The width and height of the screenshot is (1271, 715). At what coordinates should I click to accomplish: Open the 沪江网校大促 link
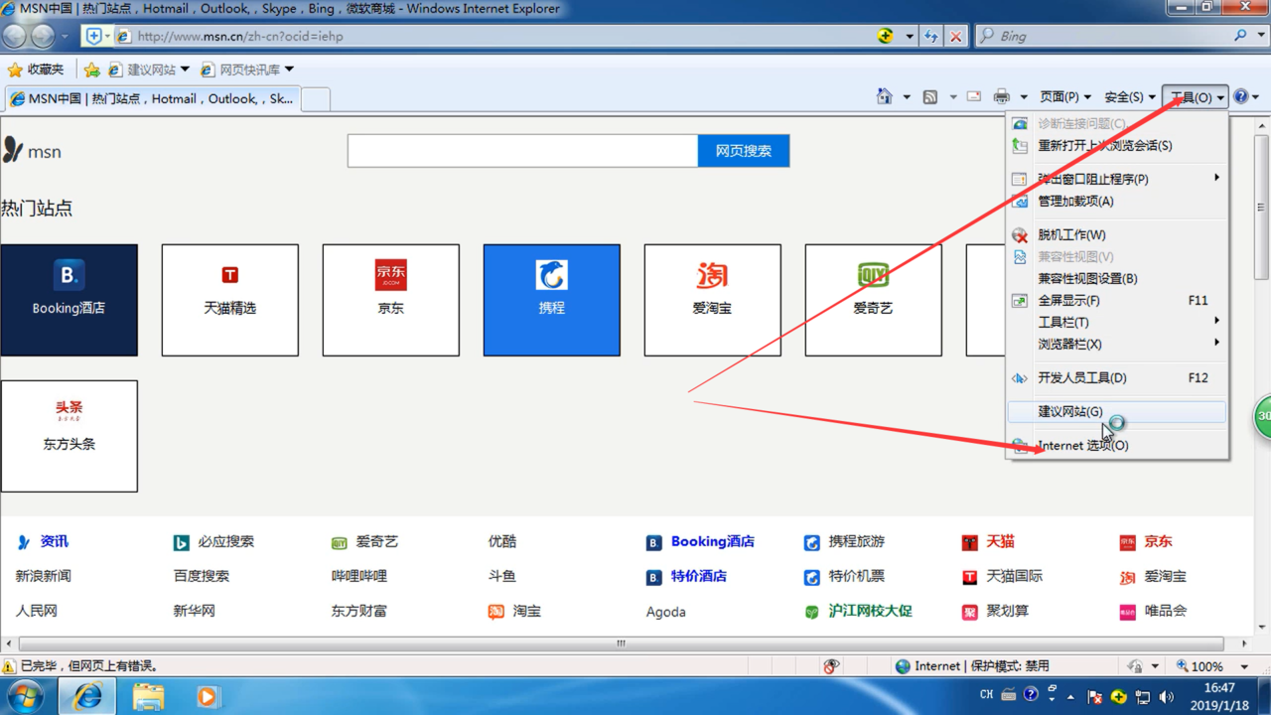pos(871,611)
